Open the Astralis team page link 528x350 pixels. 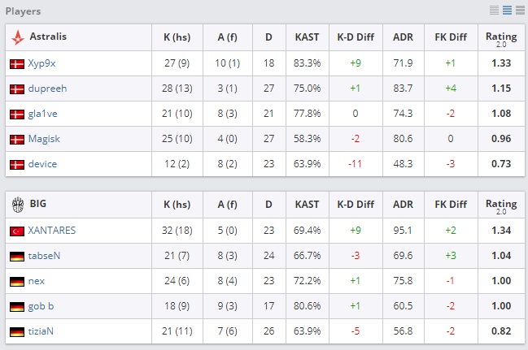pyautogui.click(x=48, y=37)
